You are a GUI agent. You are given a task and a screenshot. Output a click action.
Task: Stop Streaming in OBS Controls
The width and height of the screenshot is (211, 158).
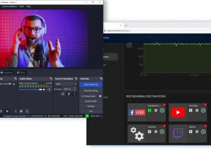pyautogui.click(x=91, y=85)
